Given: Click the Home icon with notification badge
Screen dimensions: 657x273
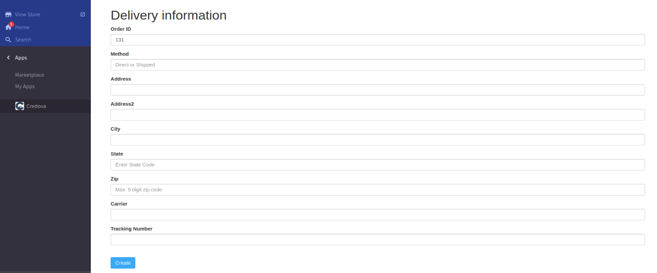Looking at the screenshot, I should tap(8, 27).
